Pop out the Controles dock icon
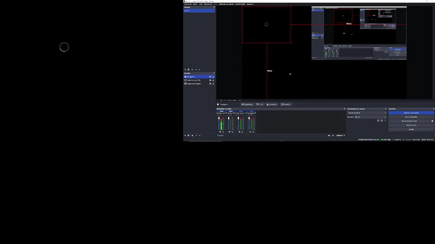The height and width of the screenshot is (244, 435). click(433, 109)
